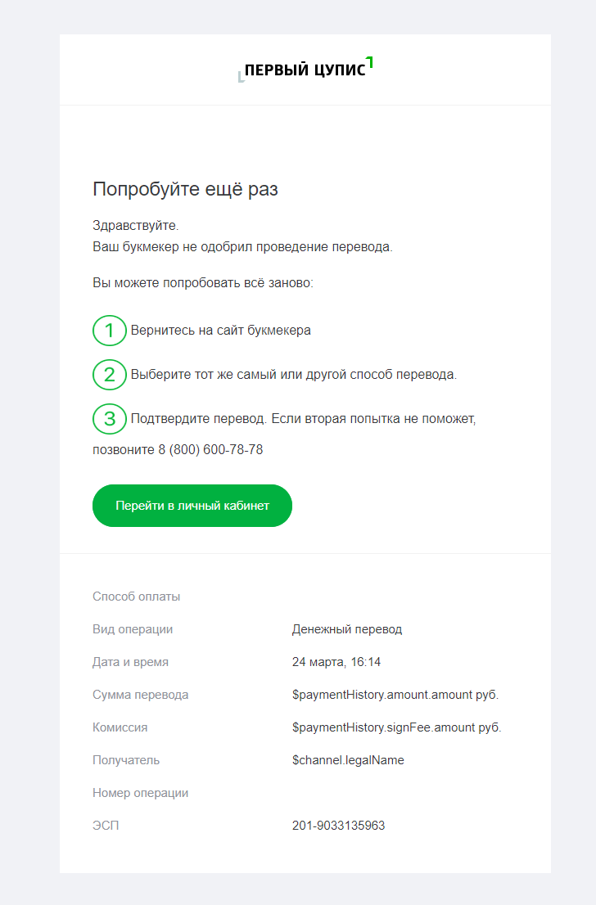Click the heading Попробуйте ещё раз
The image size is (596, 905).
click(185, 189)
